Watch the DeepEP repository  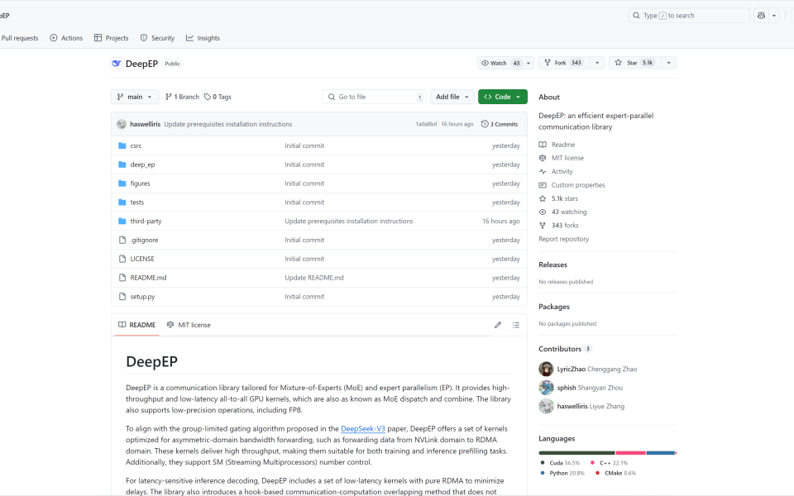500,63
